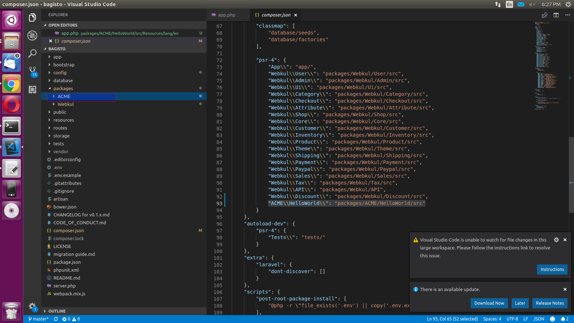The image size is (574, 323).
Task: Change the UTF-8 file encoding
Action: click(x=512, y=319)
